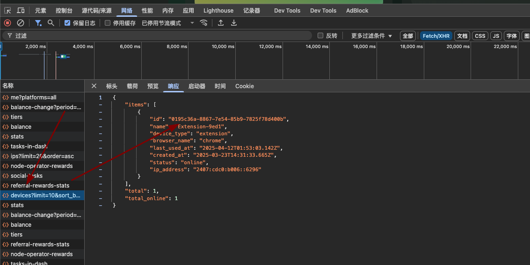Click JSON icon beside social-tasks

click(6, 175)
